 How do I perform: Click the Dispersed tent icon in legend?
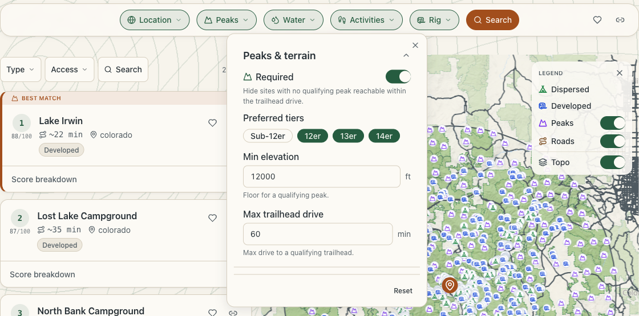(543, 89)
